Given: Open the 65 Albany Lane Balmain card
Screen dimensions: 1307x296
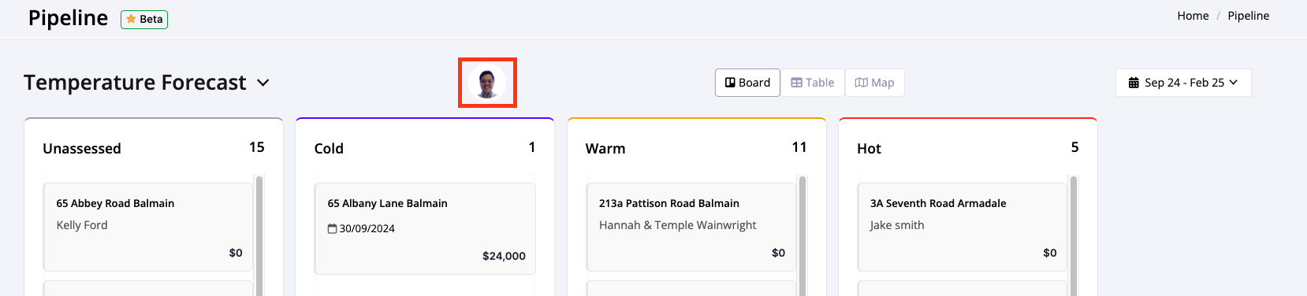Looking at the screenshot, I should (x=425, y=229).
